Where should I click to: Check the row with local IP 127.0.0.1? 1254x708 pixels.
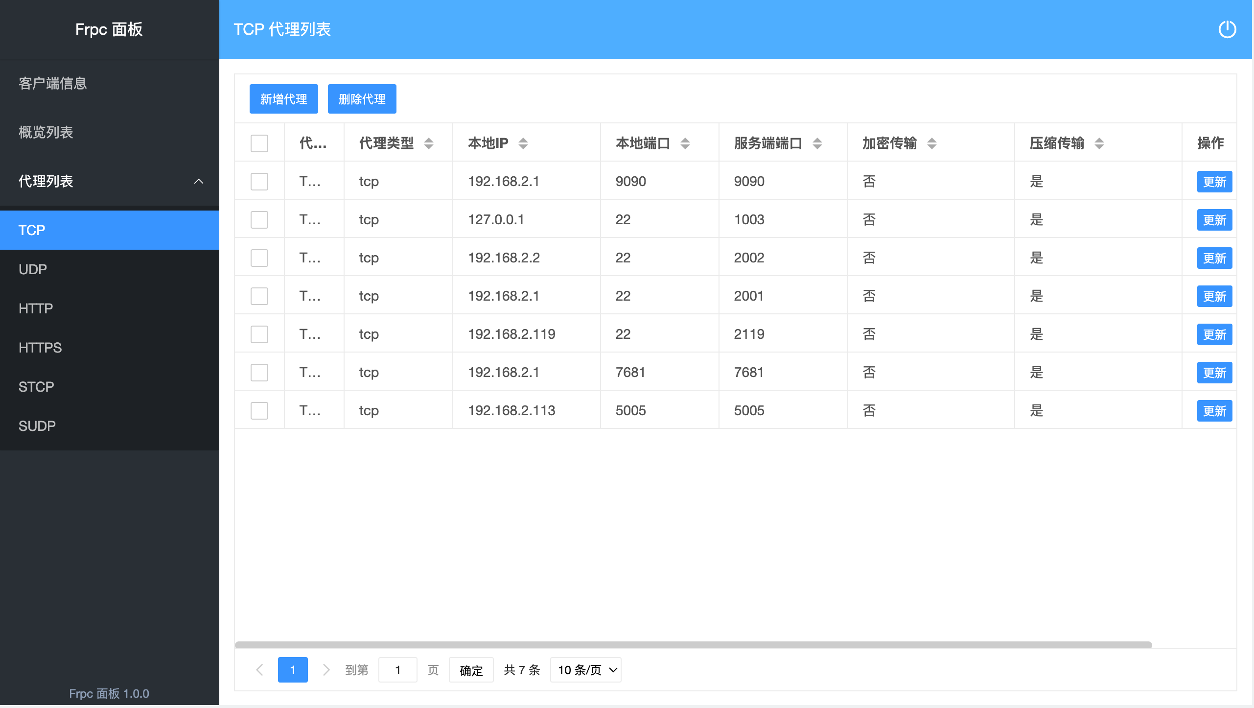(259, 219)
